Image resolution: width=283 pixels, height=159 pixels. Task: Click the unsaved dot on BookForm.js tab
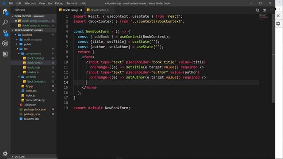pos(81,10)
